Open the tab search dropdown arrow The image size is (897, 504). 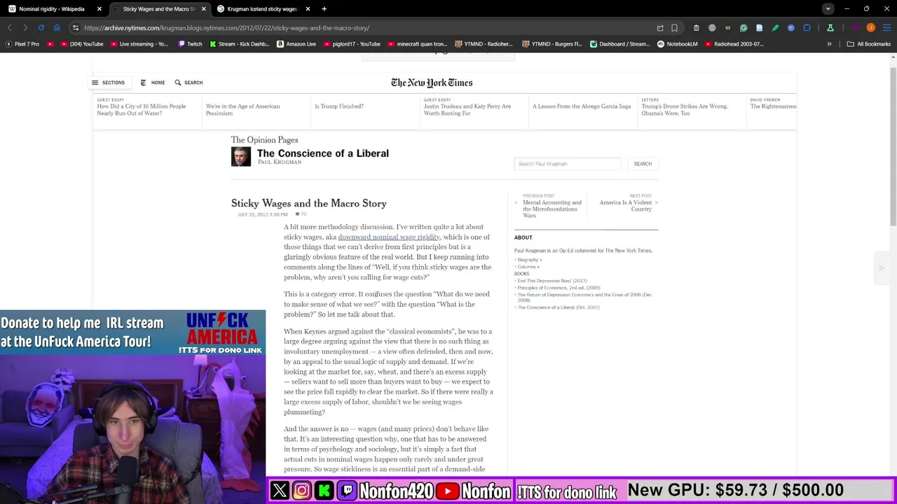point(828,9)
